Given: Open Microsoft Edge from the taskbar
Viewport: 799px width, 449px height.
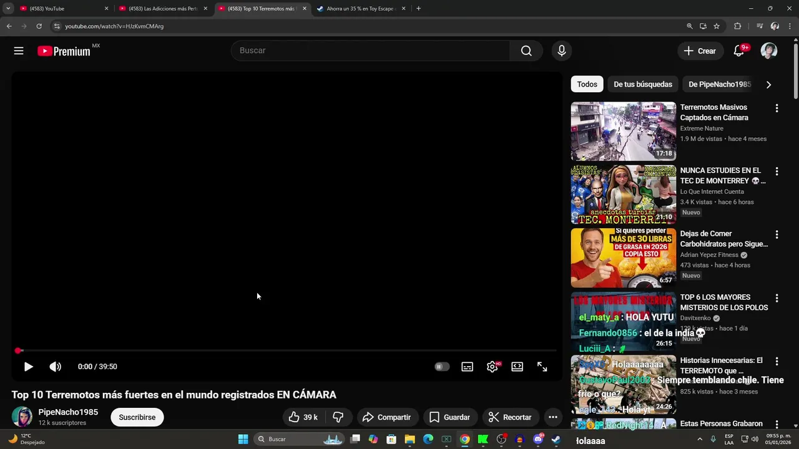Looking at the screenshot, I should point(428,439).
